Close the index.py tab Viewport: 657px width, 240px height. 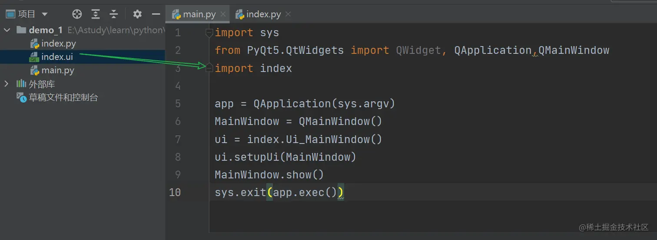click(x=288, y=14)
